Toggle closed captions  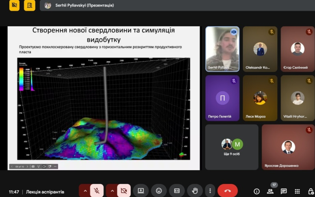(x=177, y=191)
